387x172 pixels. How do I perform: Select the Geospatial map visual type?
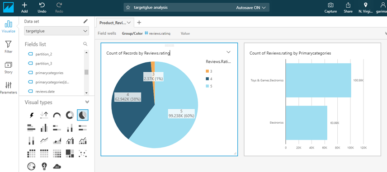(x=31, y=166)
